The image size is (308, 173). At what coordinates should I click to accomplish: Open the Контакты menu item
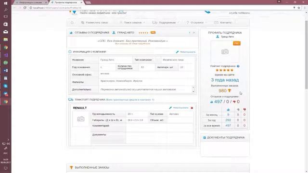pos(223,23)
